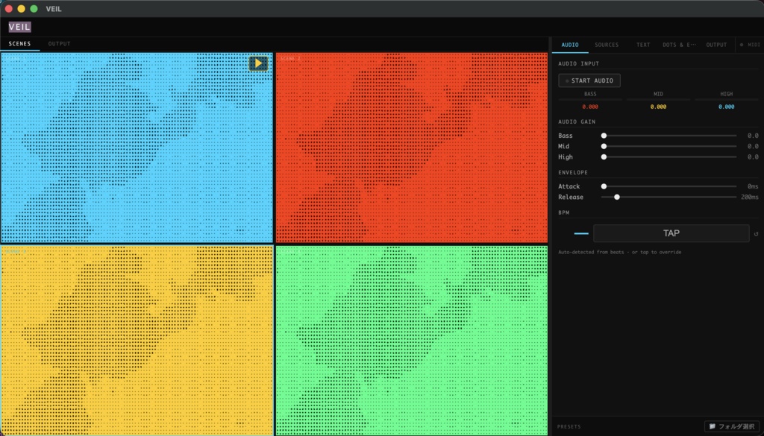
Task: Select the AUDIO tab
Action: [570, 45]
